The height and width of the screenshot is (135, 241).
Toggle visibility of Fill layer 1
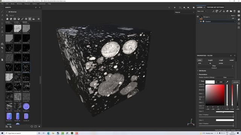click(x=198, y=16)
